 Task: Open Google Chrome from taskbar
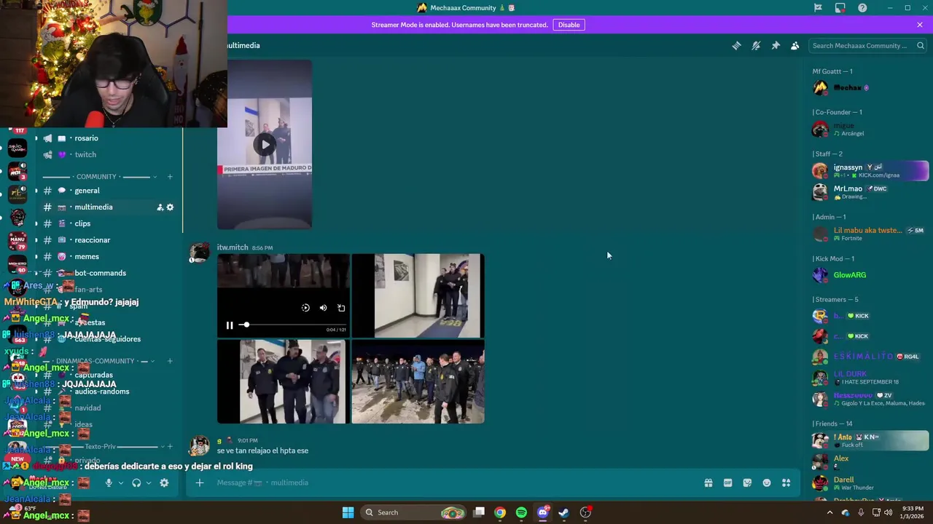coord(500,512)
